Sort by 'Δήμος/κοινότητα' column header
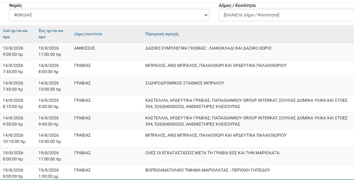The image size is (354, 180). (88, 34)
